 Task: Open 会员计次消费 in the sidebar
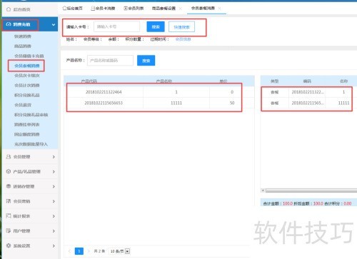point(27,85)
